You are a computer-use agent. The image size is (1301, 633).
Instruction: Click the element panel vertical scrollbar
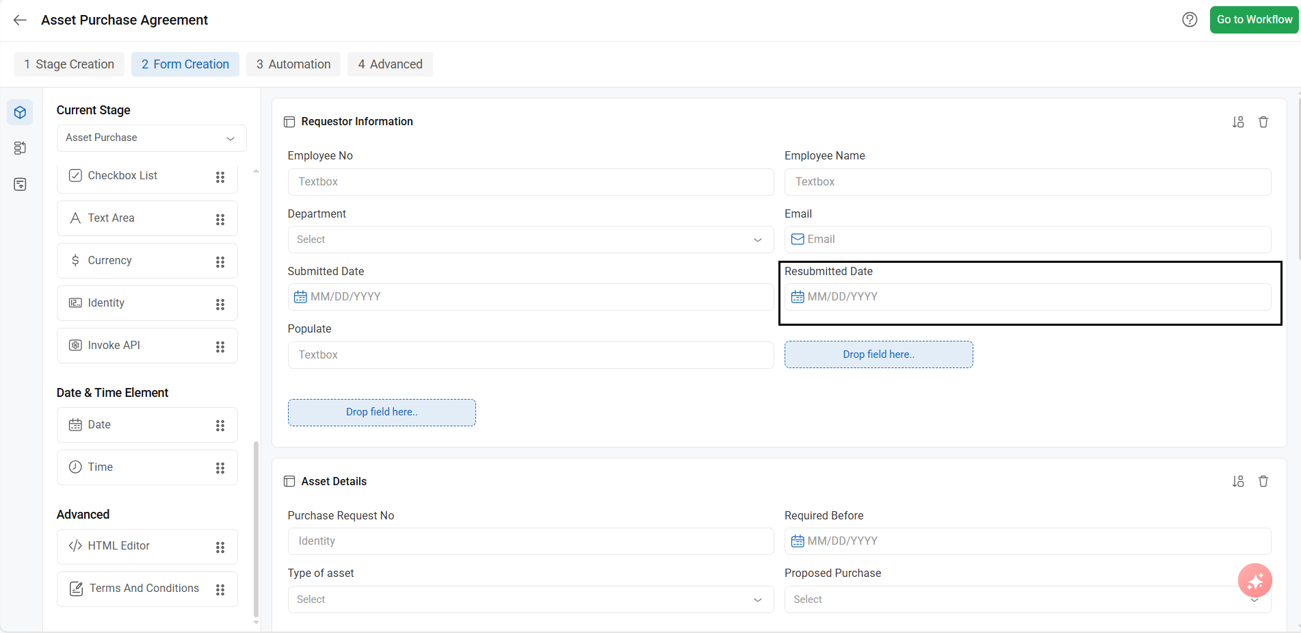(256, 527)
